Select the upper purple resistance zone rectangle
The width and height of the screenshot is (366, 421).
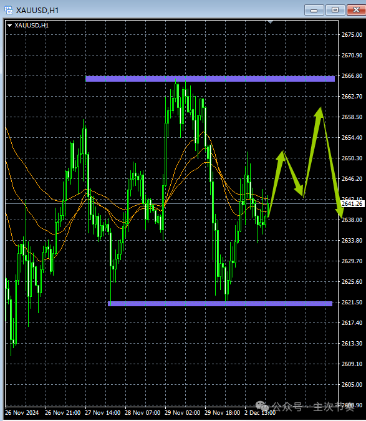coord(210,79)
